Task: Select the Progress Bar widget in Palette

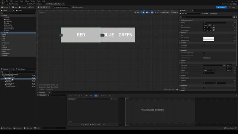Action: 9,27
